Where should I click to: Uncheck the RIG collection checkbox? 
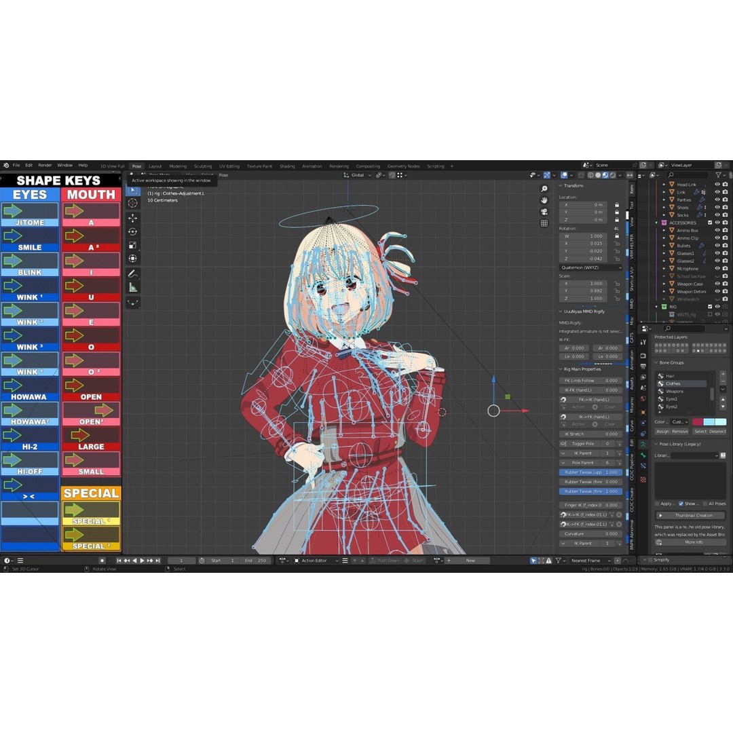(x=710, y=307)
